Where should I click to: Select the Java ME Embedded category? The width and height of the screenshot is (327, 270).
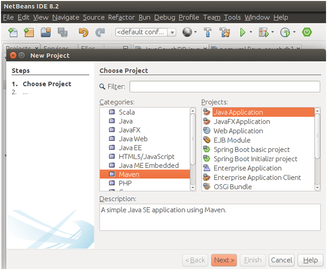coord(145,165)
